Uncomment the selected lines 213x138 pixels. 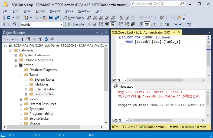click(x=167, y=24)
